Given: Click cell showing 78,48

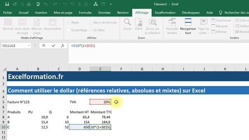Looking at the screenshot, I should [100, 117].
